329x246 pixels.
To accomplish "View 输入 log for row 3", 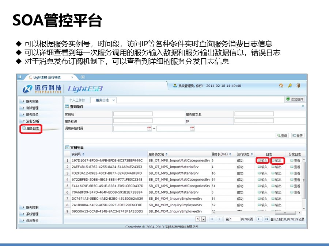I will pos(262,173).
